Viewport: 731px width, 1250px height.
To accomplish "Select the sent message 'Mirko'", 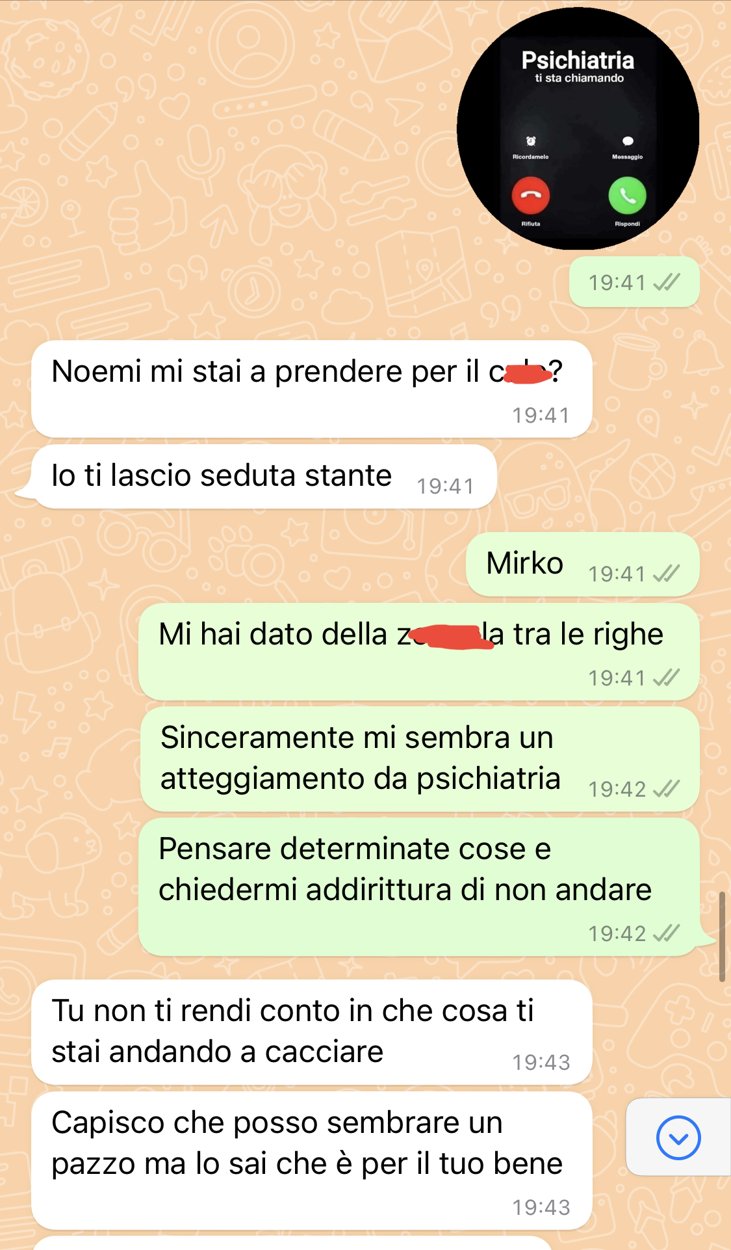I will 583,565.
